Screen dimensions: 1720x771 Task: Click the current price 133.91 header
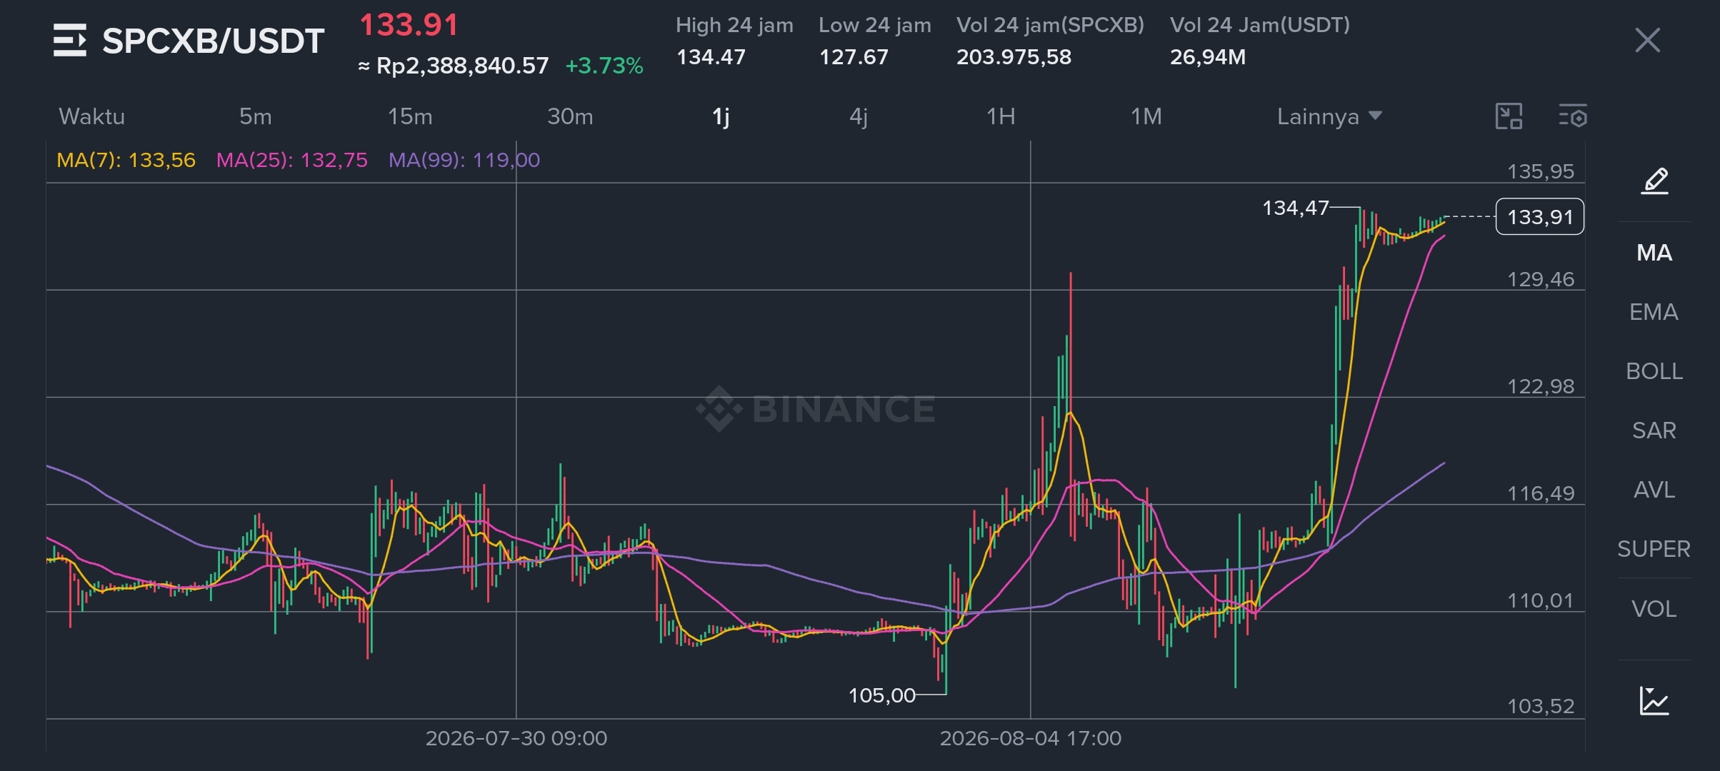(x=409, y=25)
